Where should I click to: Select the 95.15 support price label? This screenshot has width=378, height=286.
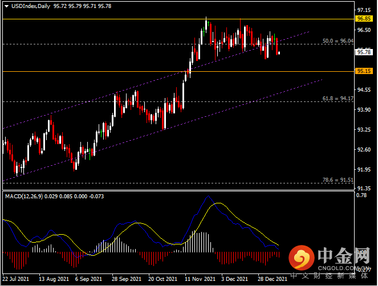point(364,71)
